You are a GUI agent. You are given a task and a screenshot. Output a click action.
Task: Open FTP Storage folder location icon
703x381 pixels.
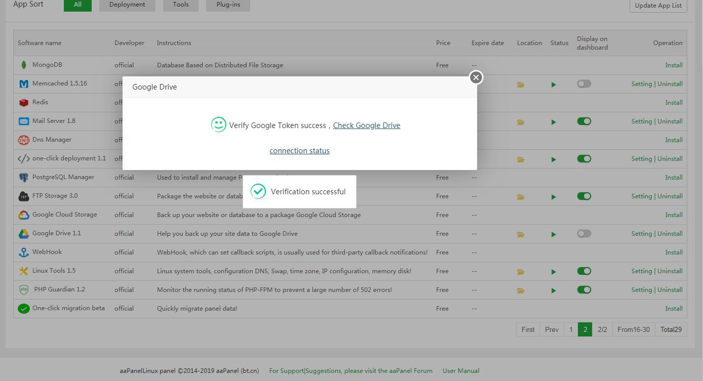pyautogui.click(x=521, y=197)
